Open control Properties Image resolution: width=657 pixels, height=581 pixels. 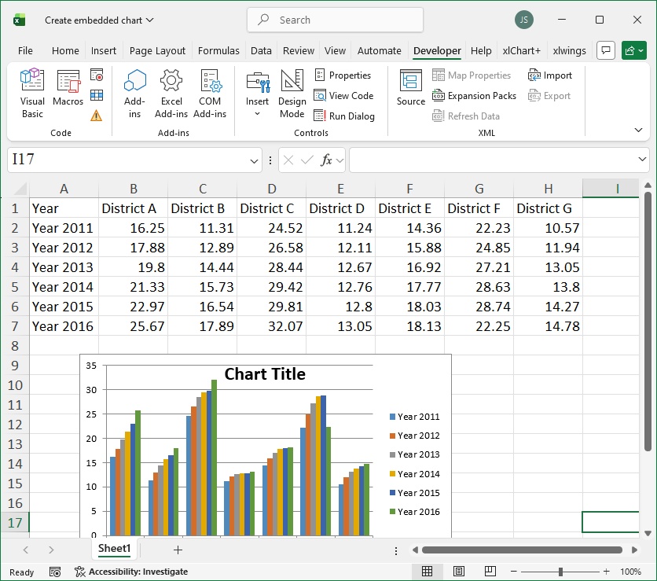[x=343, y=75]
